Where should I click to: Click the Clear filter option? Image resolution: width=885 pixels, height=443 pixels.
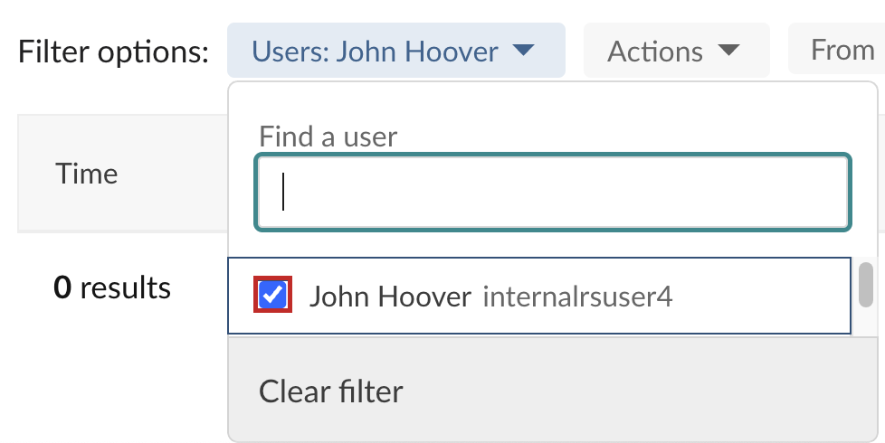pos(331,391)
